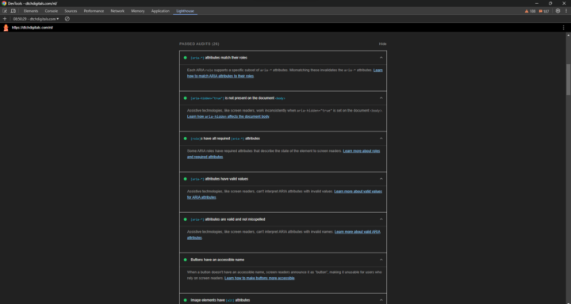
Task: Open the Performance tab
Action: click(x=94, y=11)
